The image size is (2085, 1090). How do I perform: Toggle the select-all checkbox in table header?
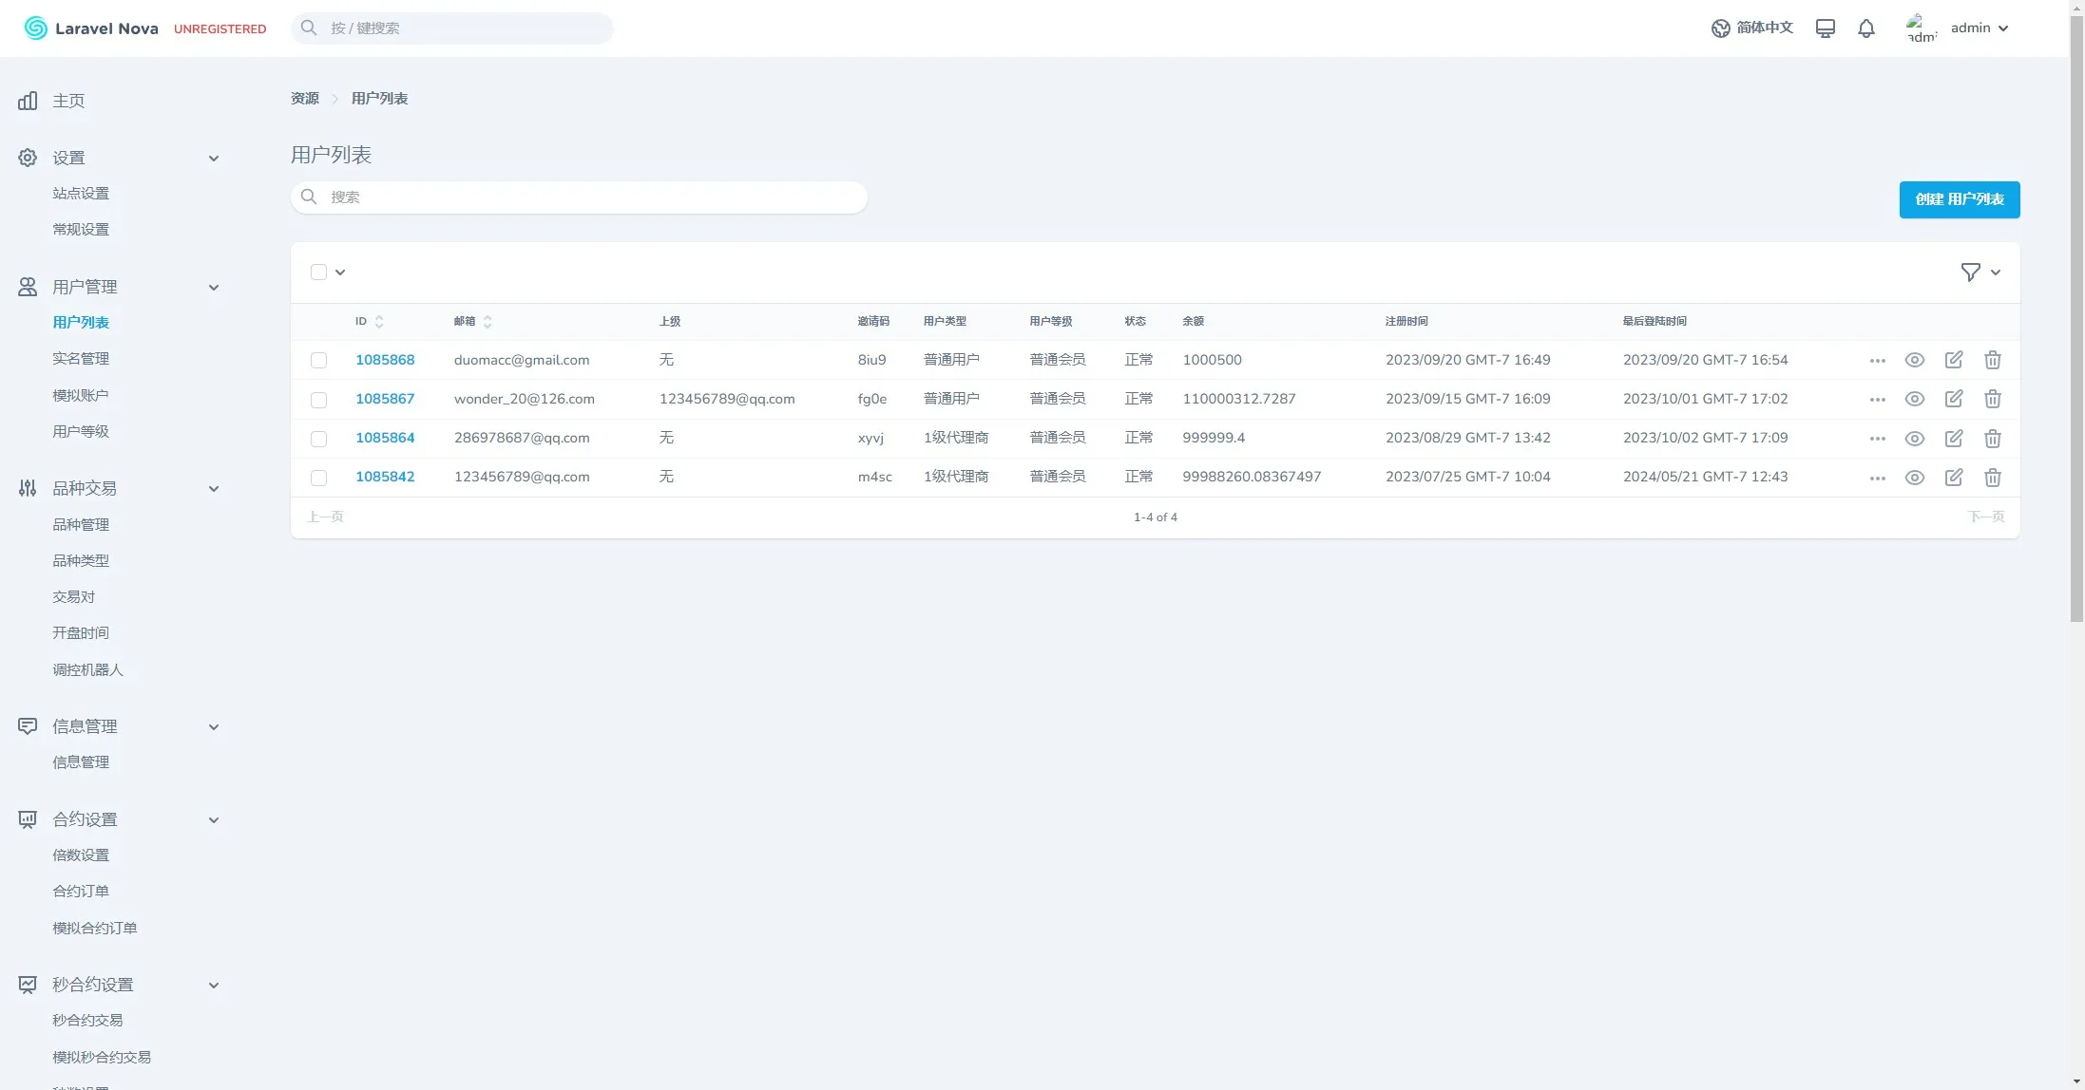[318, 272]
